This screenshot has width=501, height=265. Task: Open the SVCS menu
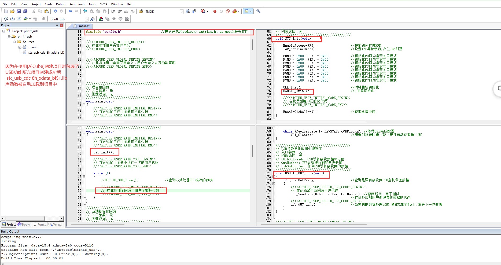(103, 4)
